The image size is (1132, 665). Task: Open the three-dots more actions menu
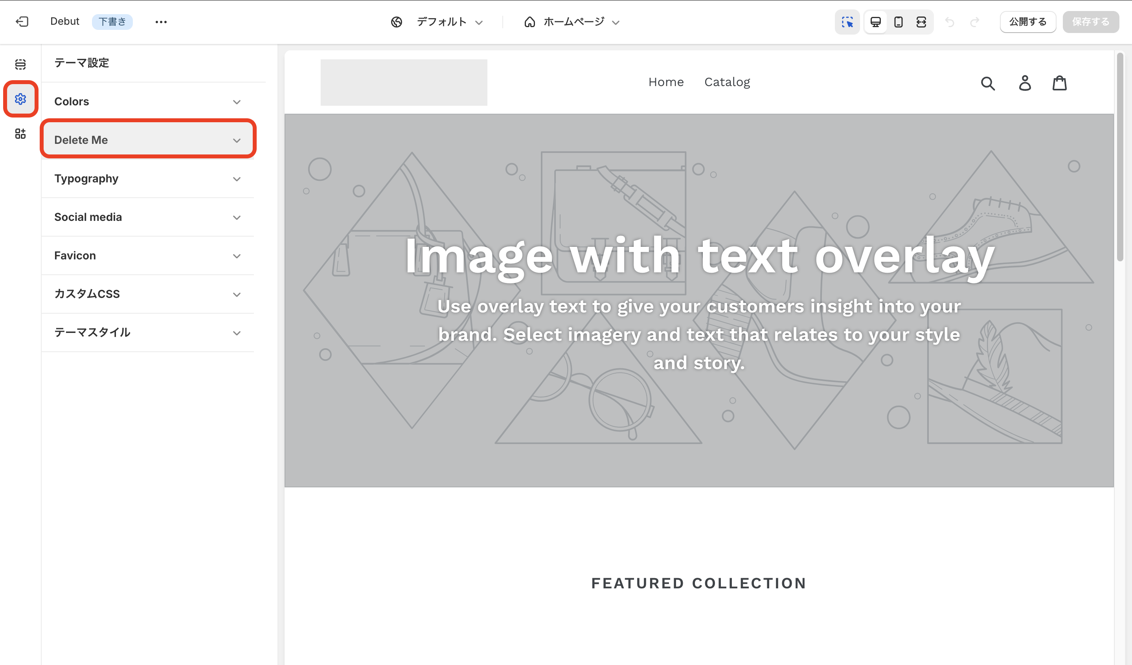click(161, 22)
